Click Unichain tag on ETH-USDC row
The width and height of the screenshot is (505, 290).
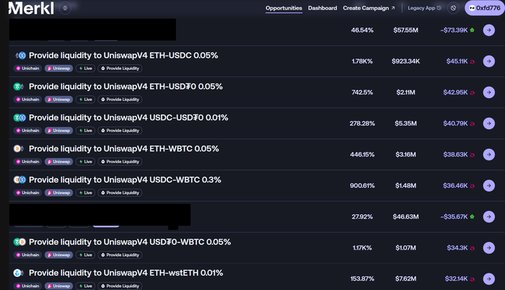point(27,69)
